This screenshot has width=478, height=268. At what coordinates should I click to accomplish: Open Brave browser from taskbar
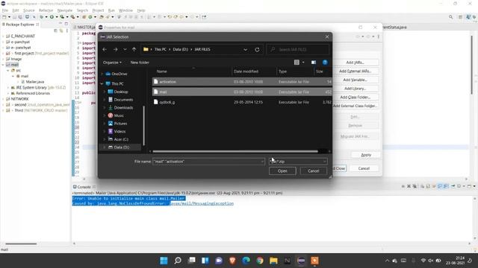(x=232, y=261)
